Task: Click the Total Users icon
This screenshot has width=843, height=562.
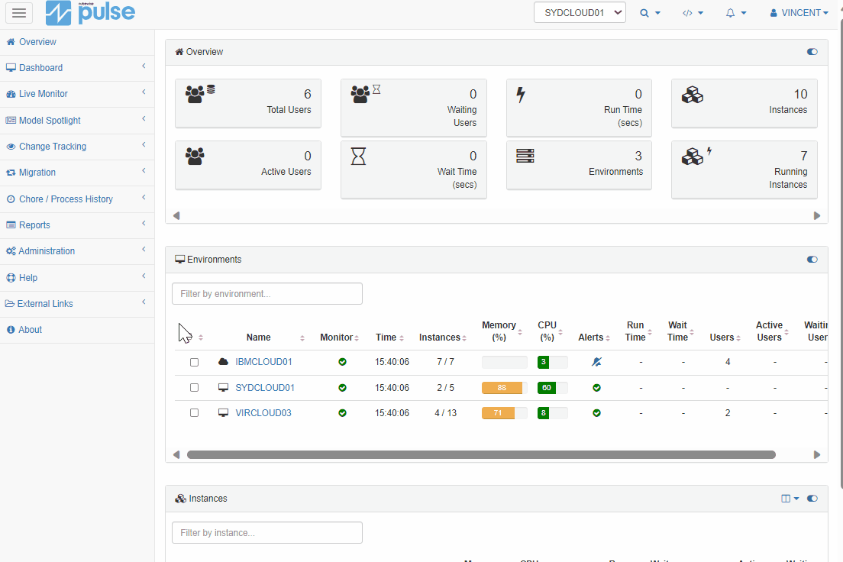Action: click(200, 94)
